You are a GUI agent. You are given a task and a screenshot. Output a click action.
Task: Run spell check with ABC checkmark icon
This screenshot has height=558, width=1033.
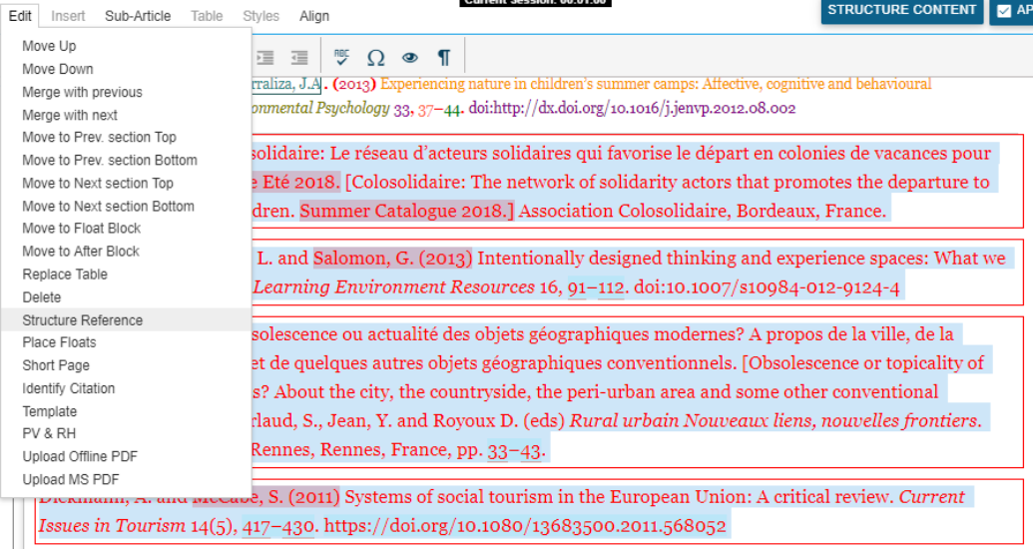tap(341, 57)
